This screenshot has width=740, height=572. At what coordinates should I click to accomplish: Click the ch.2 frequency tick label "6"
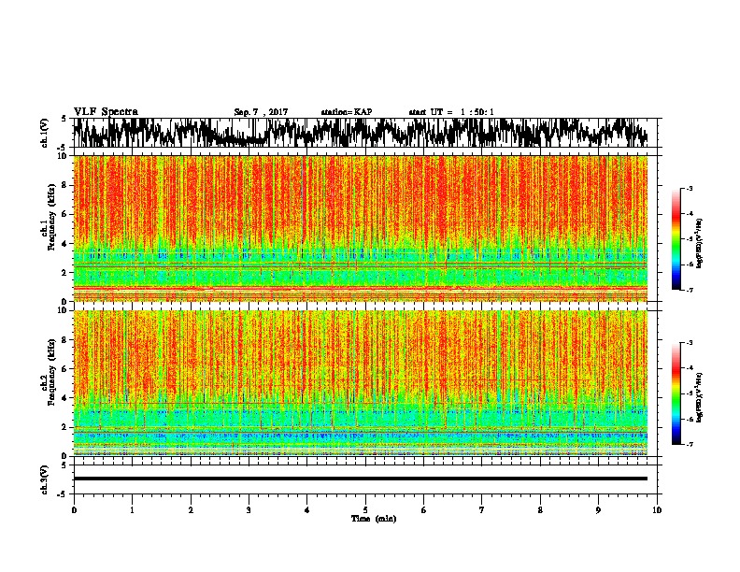coord(65,368)
